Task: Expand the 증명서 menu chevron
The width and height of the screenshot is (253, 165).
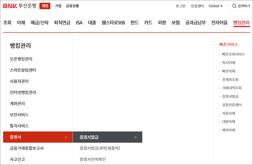Action: (66, 137)
